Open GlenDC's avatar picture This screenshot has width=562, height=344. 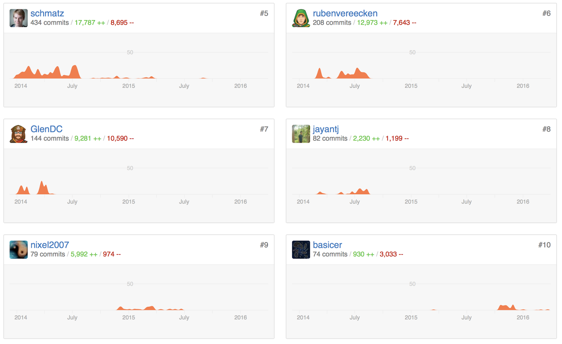pyautogui.click(x=18, y=134)
